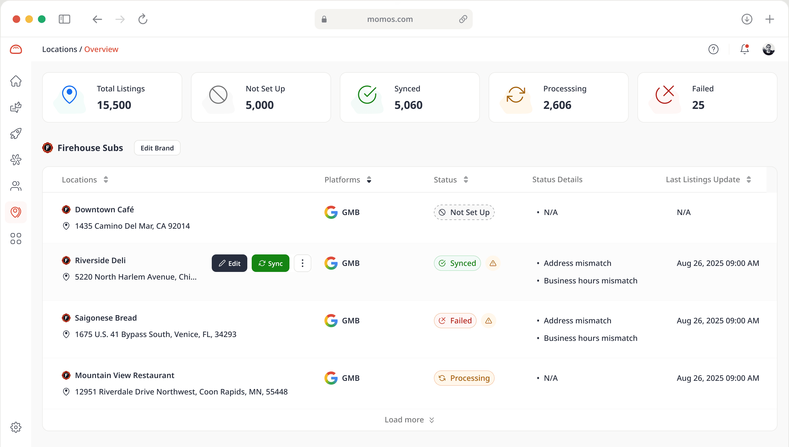This screenshot has width=789, height=447.
Task: Navigate to the Overview breadcrumb tab
Action: coord(101,49)
